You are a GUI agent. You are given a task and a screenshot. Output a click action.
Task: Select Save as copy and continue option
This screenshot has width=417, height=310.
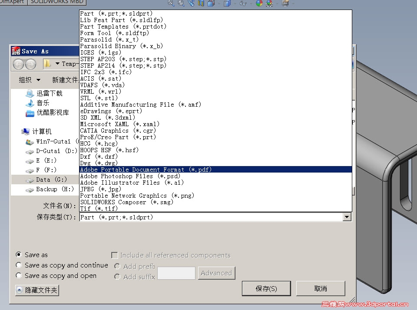point(19,265)
